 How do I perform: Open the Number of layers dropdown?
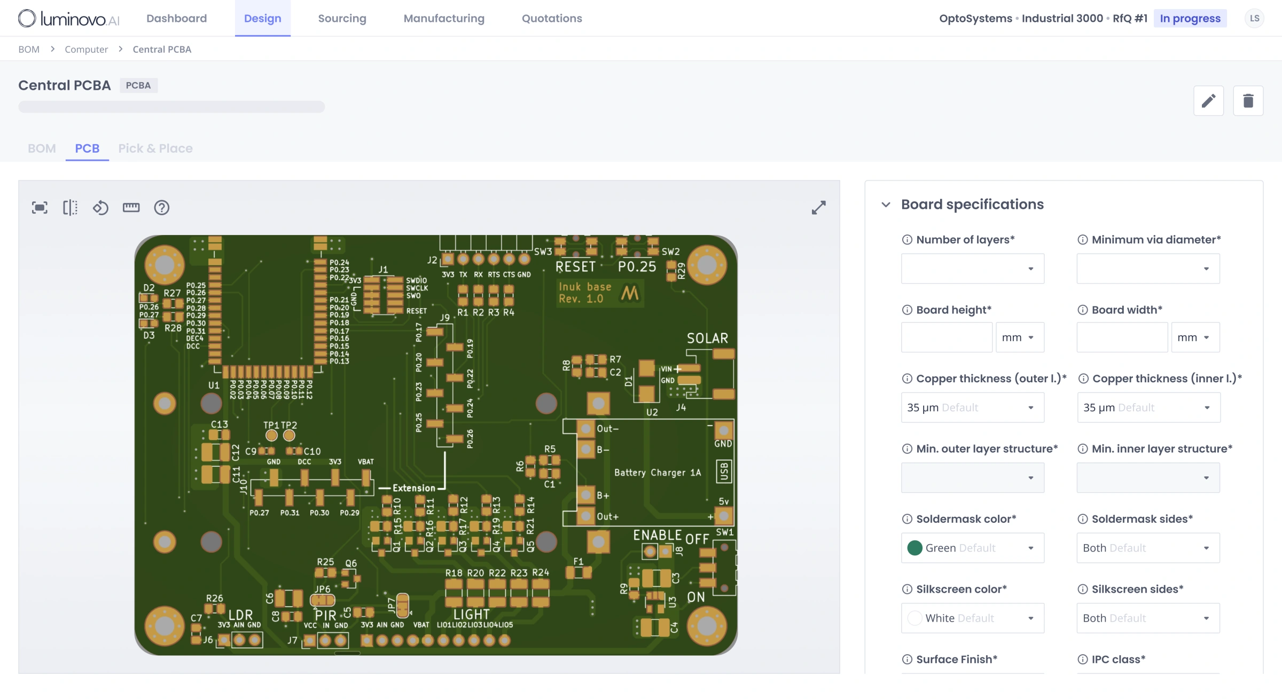click(972, 269)
